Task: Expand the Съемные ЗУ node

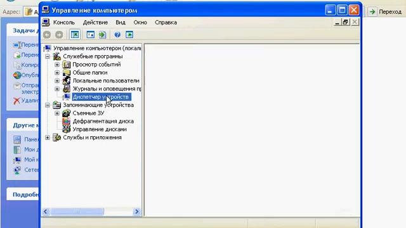Action: 57,113
